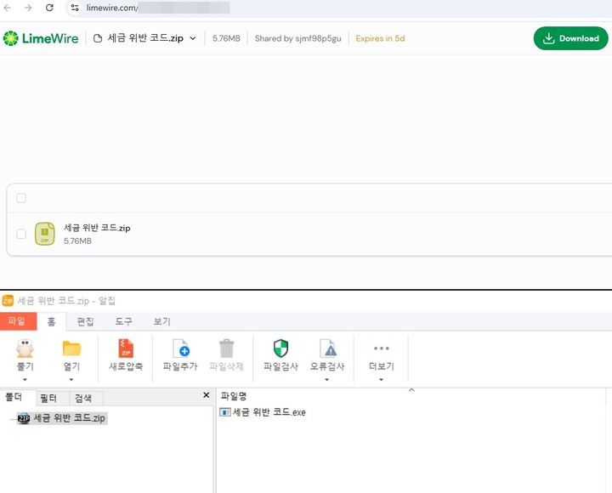Sort by the 파일명 column header
The width and height of the screenshot is (612, 493).
[x=234, y=396]
